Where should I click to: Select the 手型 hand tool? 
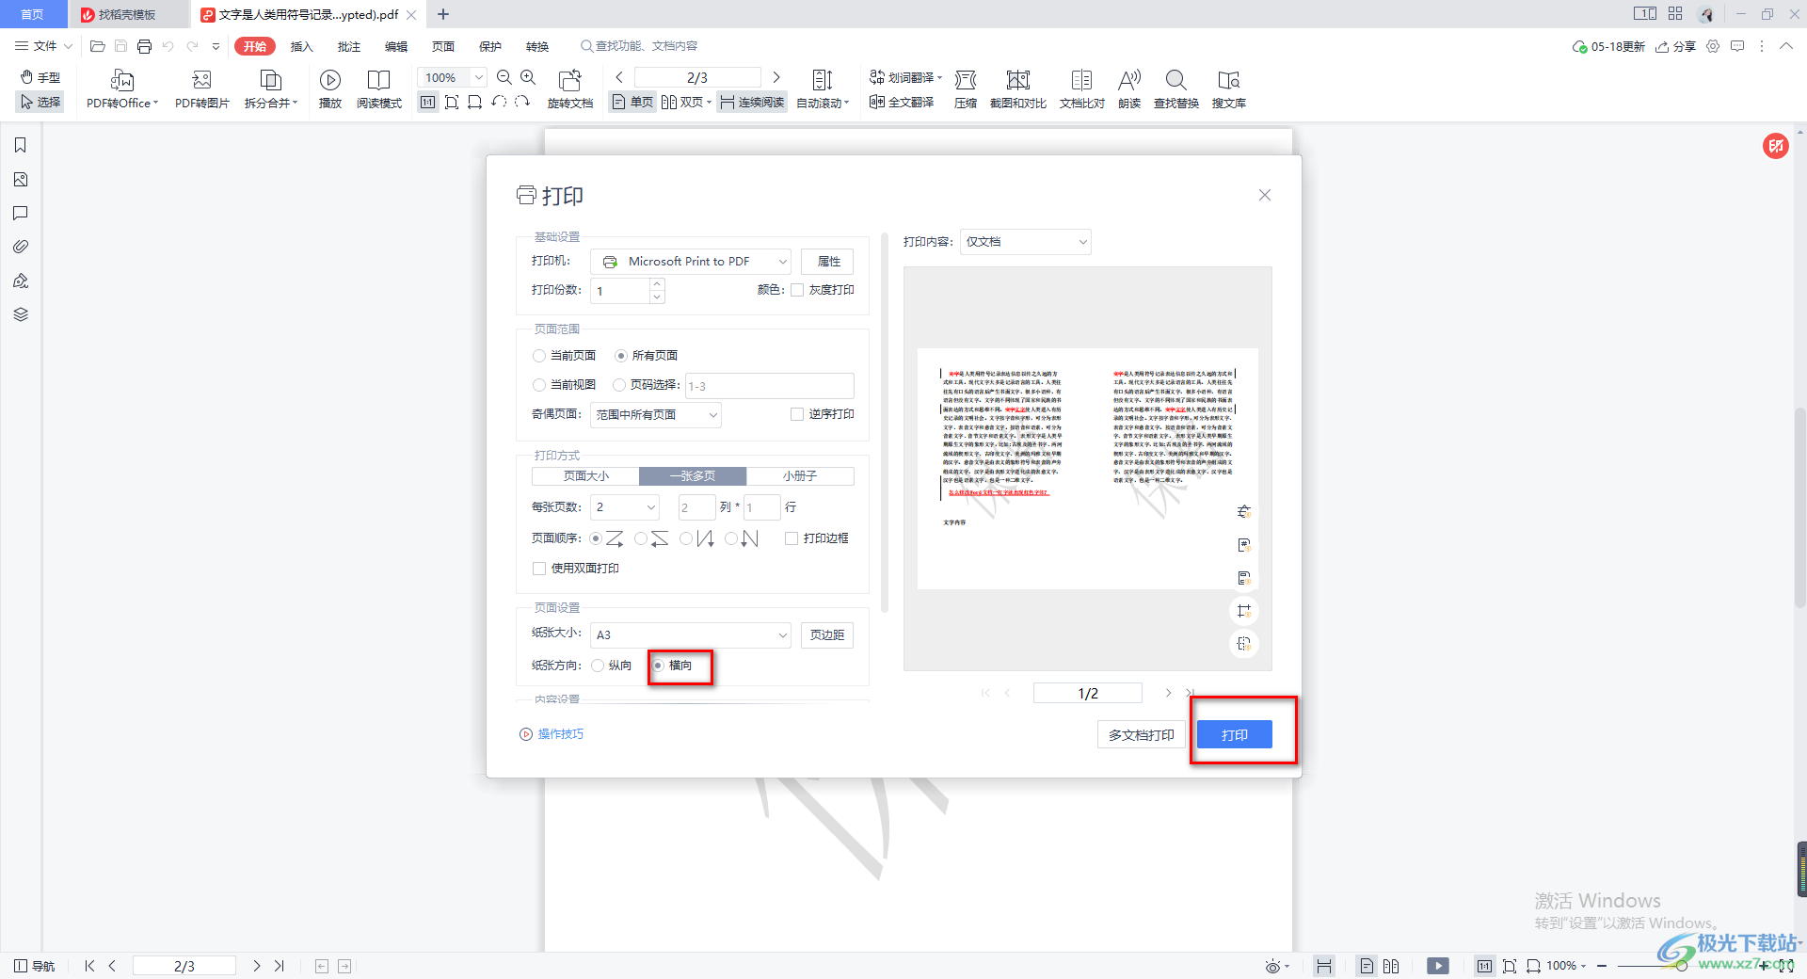[40, 77]
